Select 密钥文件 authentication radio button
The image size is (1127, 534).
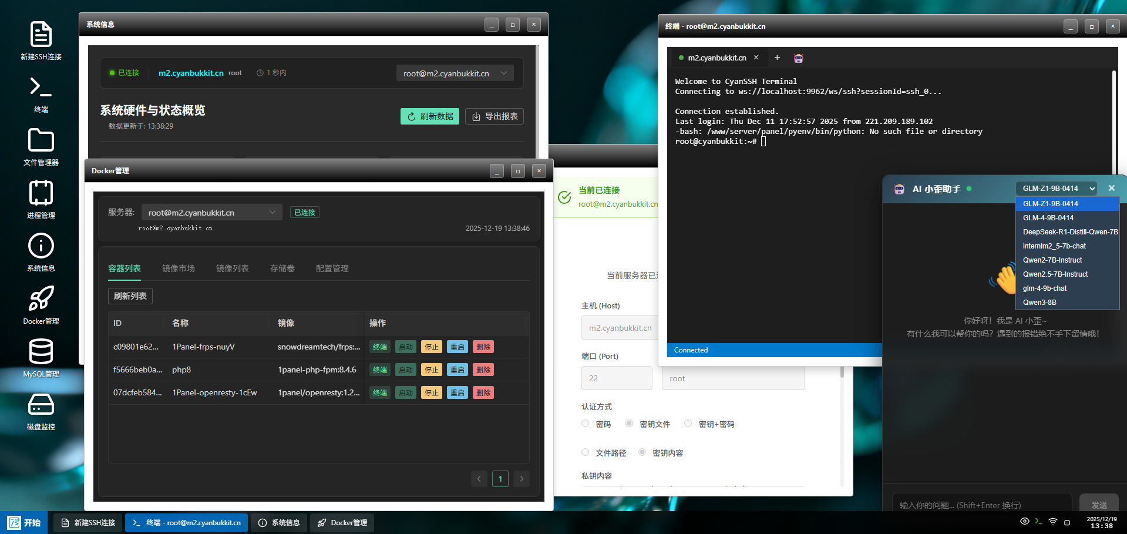[x=629, y=424]
